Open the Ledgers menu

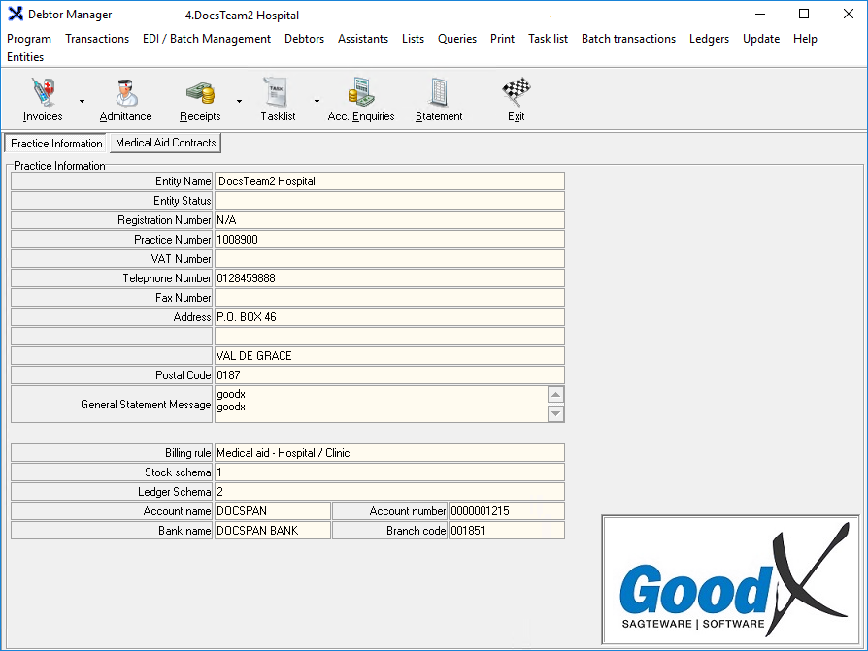pyautogui.click(x=709, y=39)
